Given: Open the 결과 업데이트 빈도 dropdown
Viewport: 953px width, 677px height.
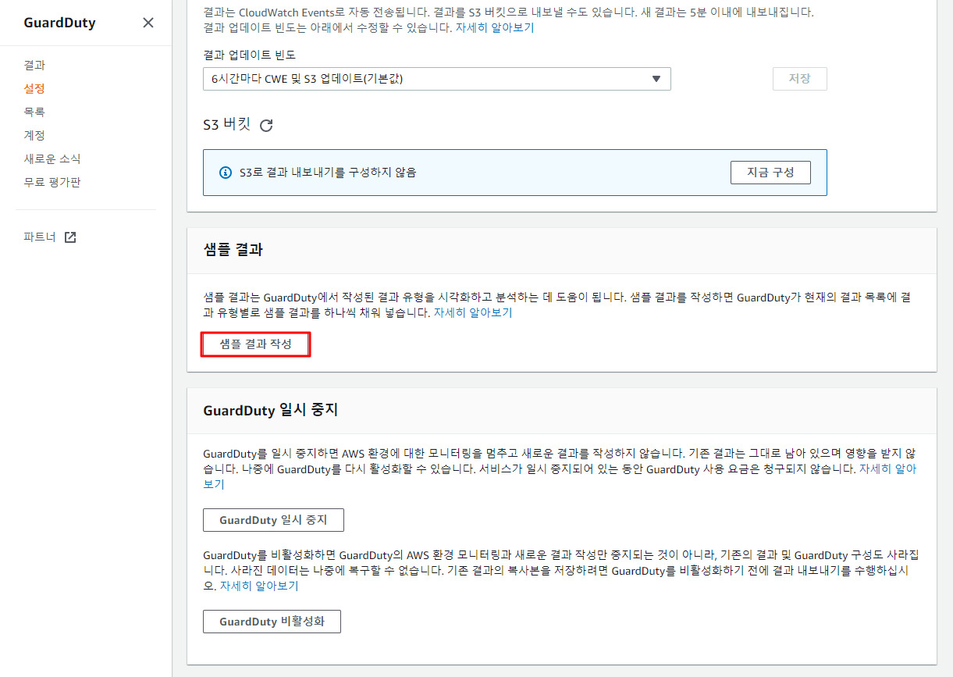Looking at the screenshot, I should [x=436, y=79].
